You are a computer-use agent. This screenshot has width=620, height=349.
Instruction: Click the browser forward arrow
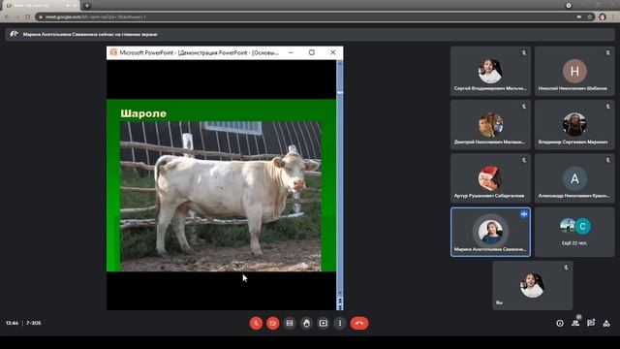coord(17,16)
